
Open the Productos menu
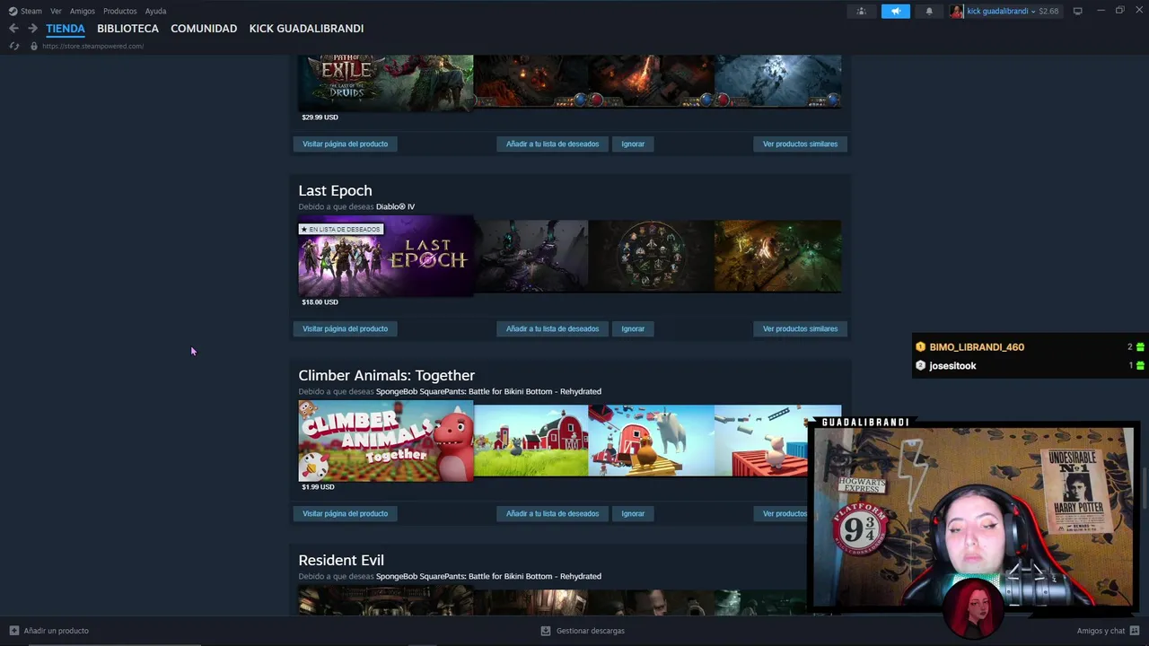point(119,11)
